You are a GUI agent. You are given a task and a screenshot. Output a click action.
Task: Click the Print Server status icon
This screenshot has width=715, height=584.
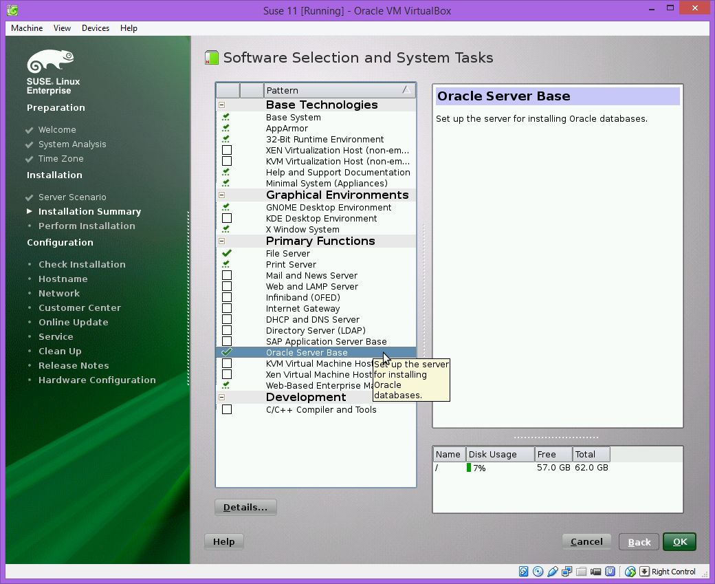tap(225, 265)
